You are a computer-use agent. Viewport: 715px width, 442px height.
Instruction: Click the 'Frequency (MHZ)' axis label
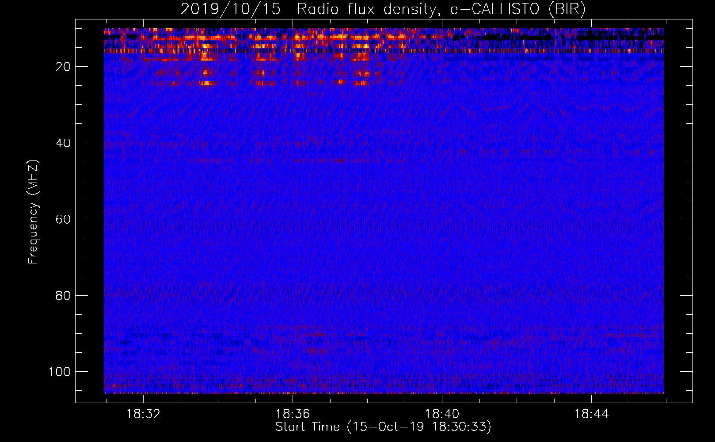tap(33, 212)
